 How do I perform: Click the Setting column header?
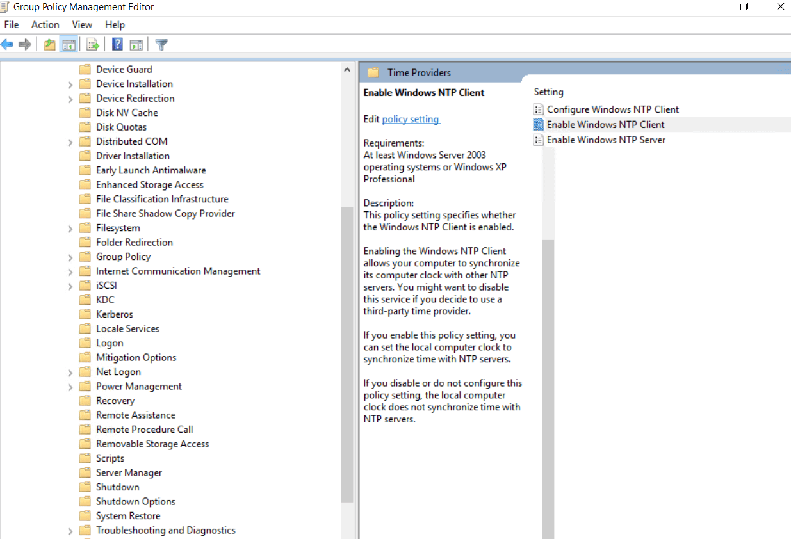point(549,92)
